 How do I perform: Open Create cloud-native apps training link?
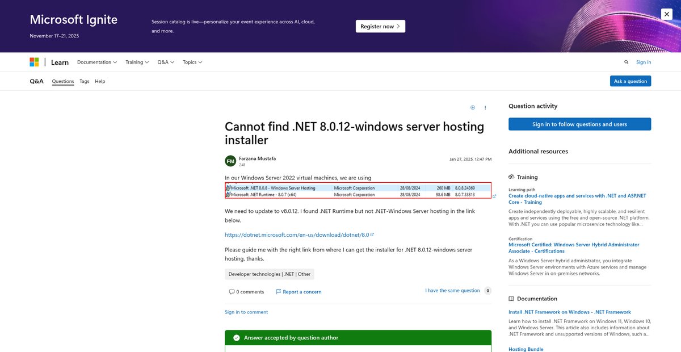point(577,199)
